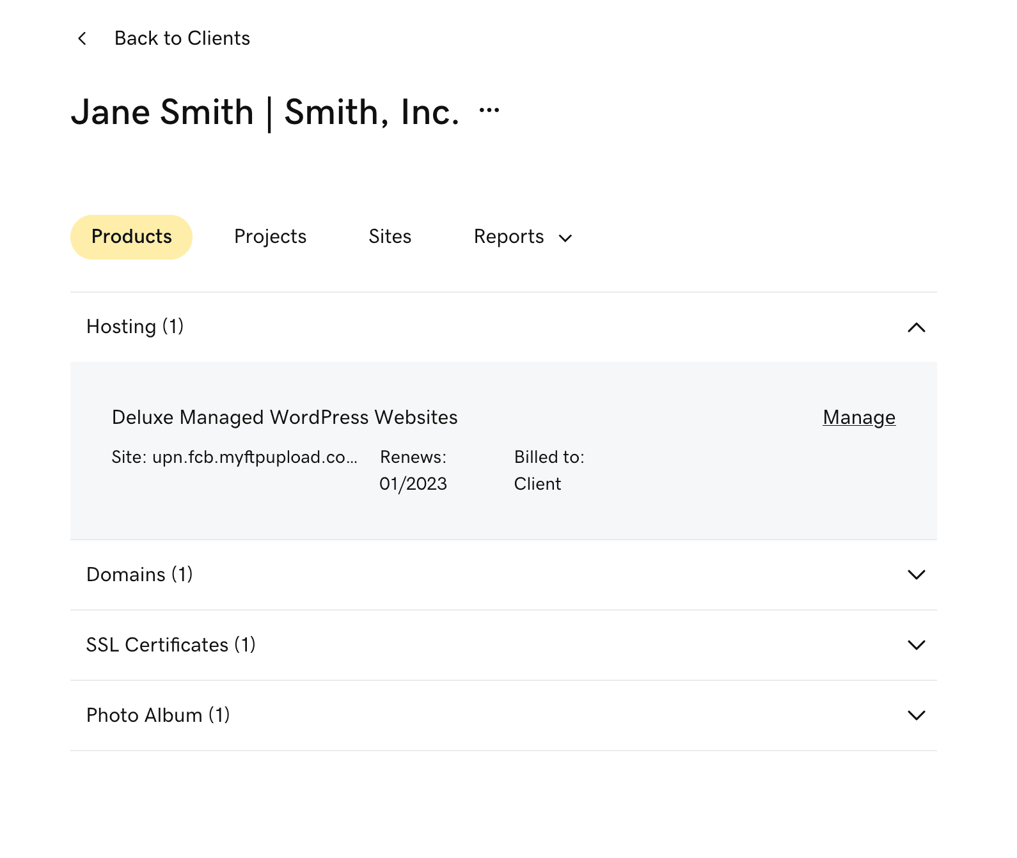This screenshot has width=1017, height=858.
Task: Collapse the Hosting section using up chevron
Action: pos(916,327)
